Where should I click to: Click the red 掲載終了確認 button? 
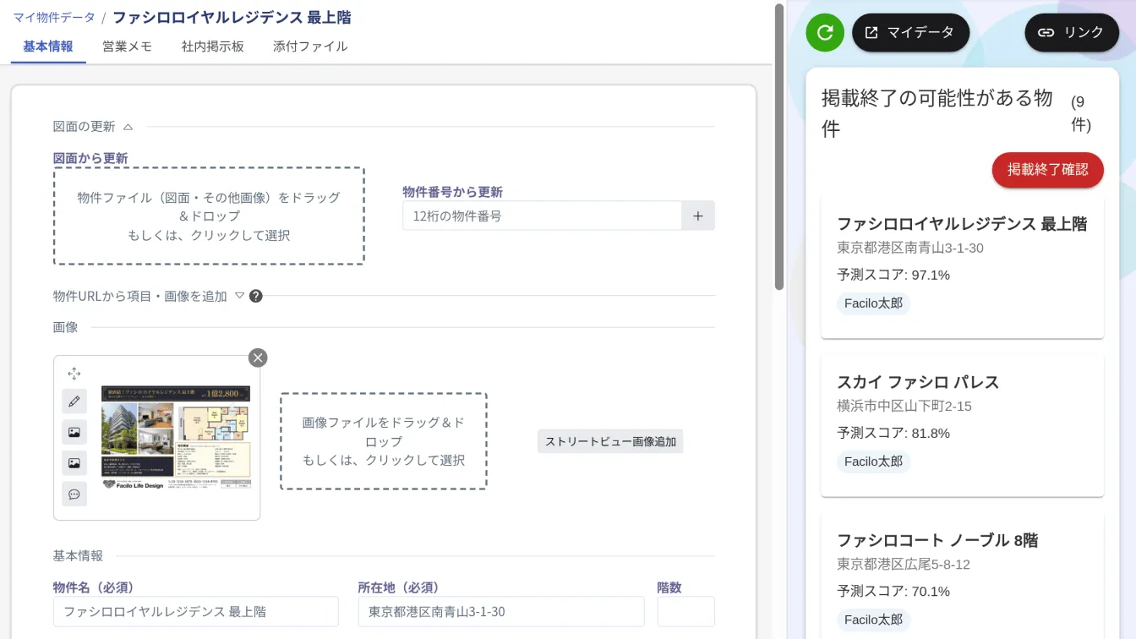(1048, 170)
